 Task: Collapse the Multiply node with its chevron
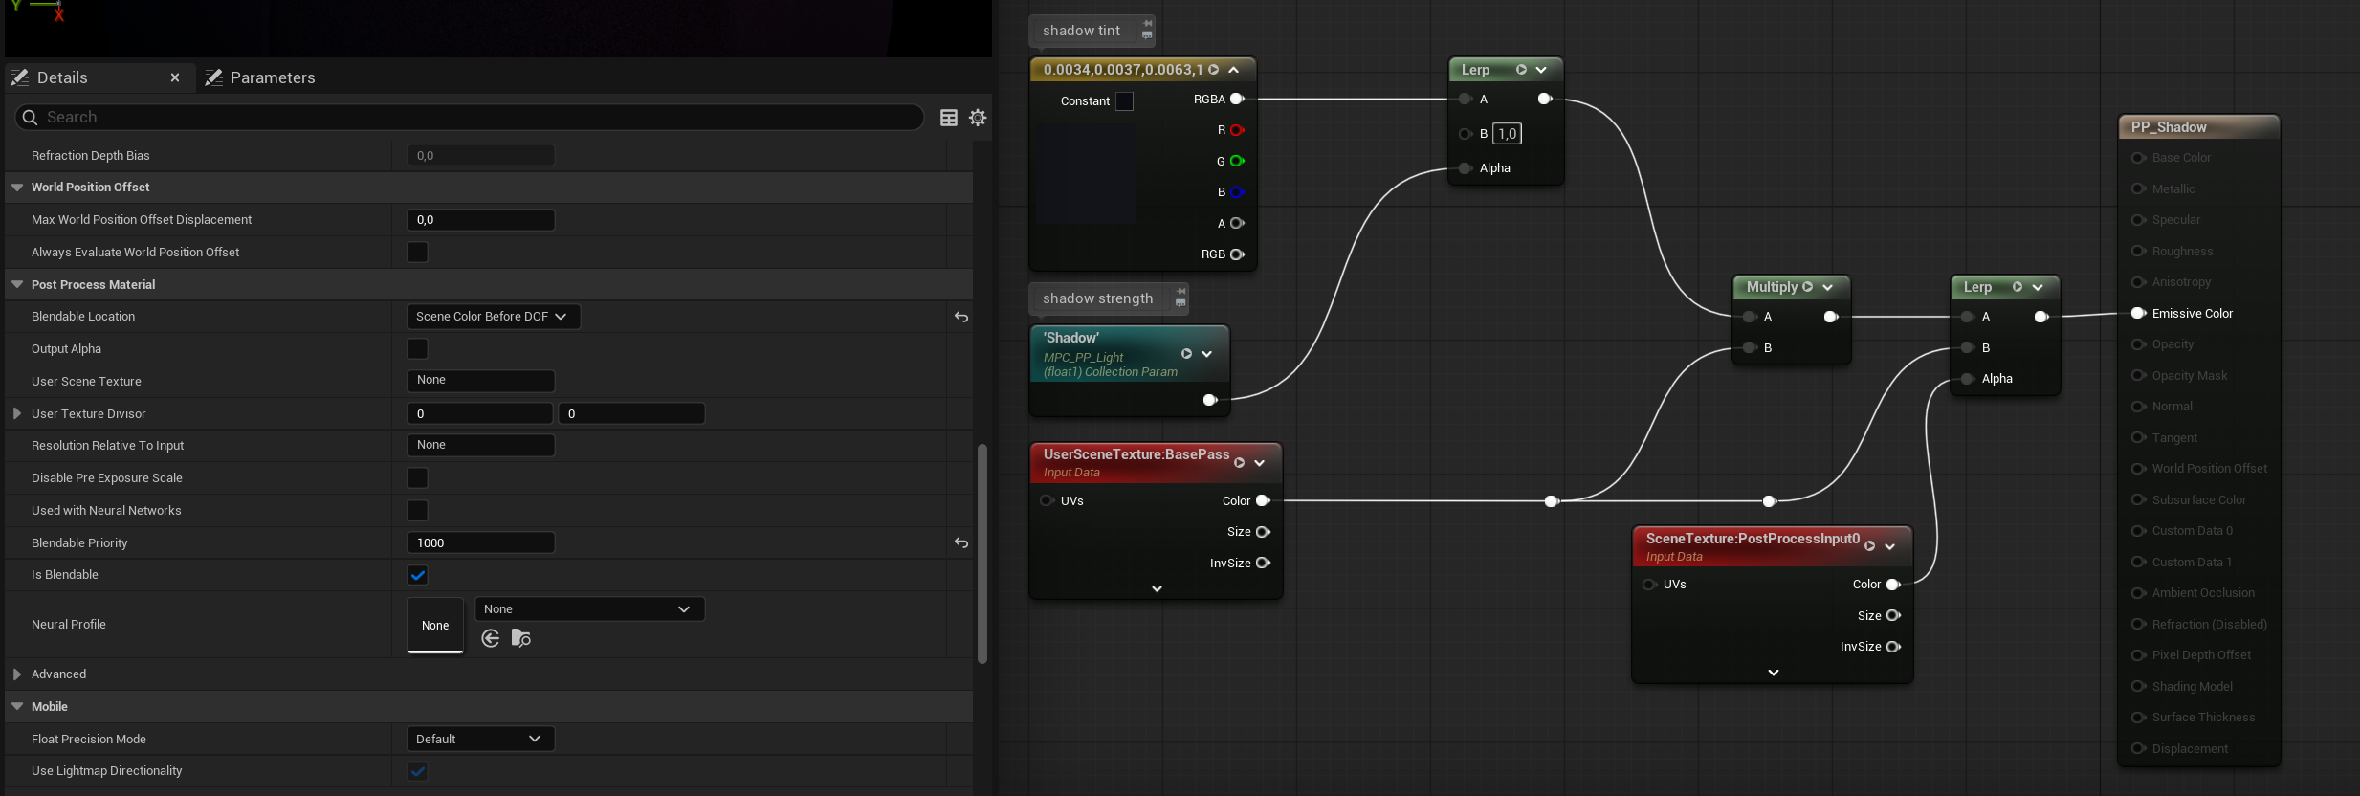click(x=1827, y=287)
